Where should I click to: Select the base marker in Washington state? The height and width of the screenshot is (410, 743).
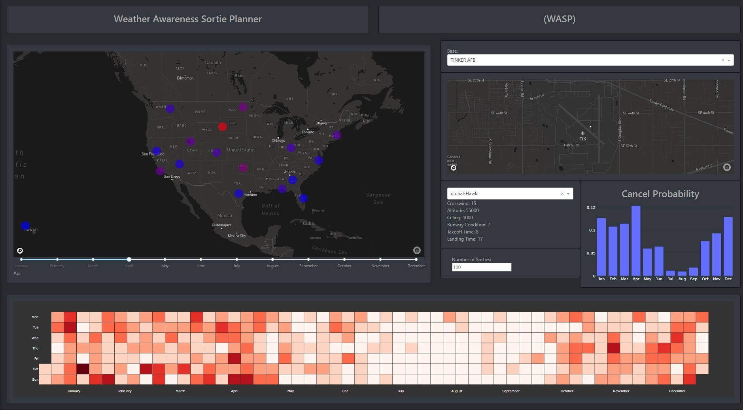(x=170, y=108)
